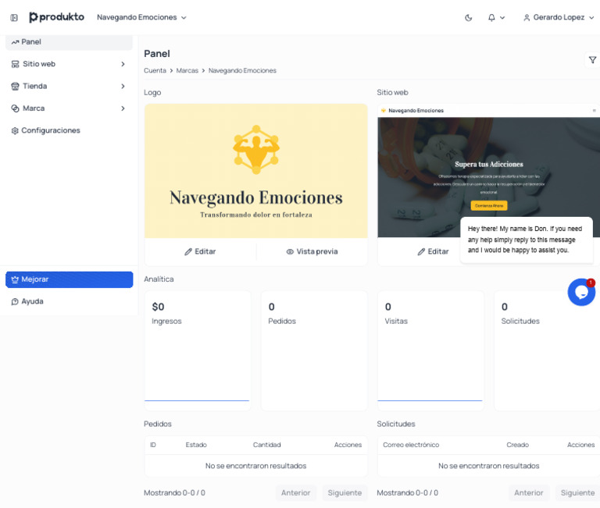Click the user avatar icon beside Gerardo Lopez
This screenshot has height=508, width=600.
click(x=527, y=18)
